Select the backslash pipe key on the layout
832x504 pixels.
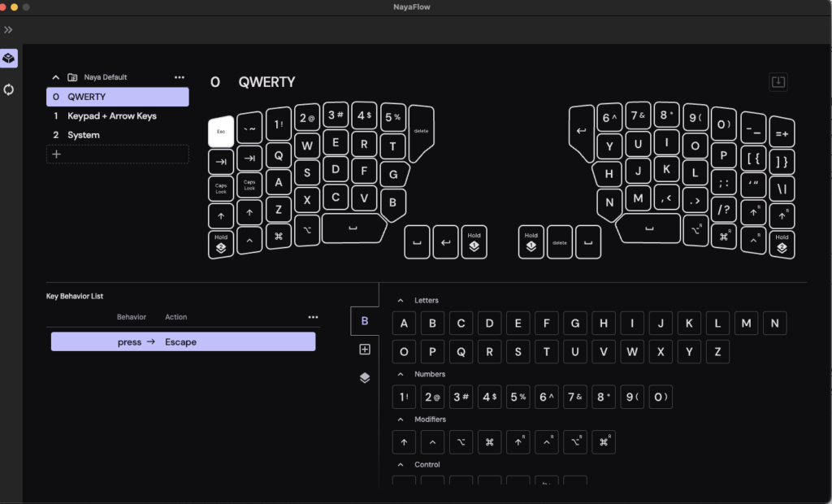(782, 189)
